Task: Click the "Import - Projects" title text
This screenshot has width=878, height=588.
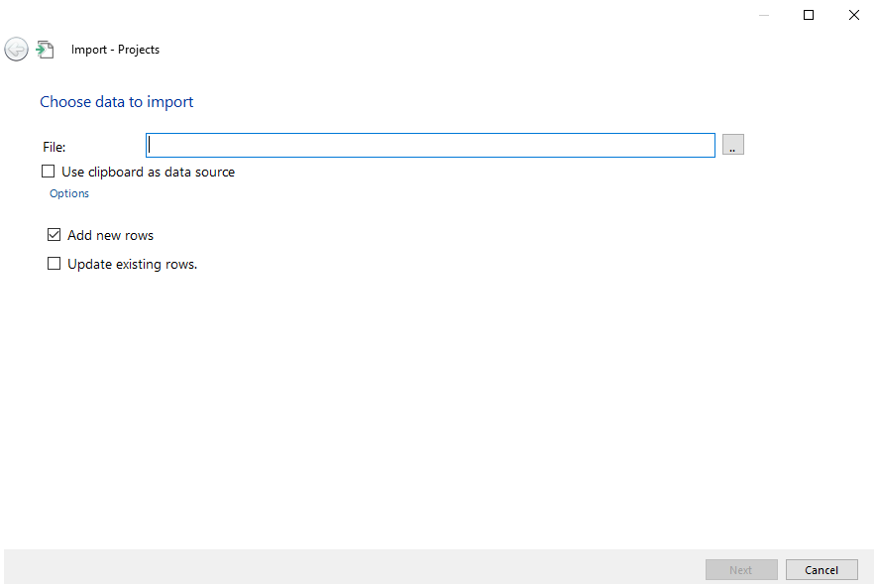Action: pyautogui.click(x=115, y=50)
